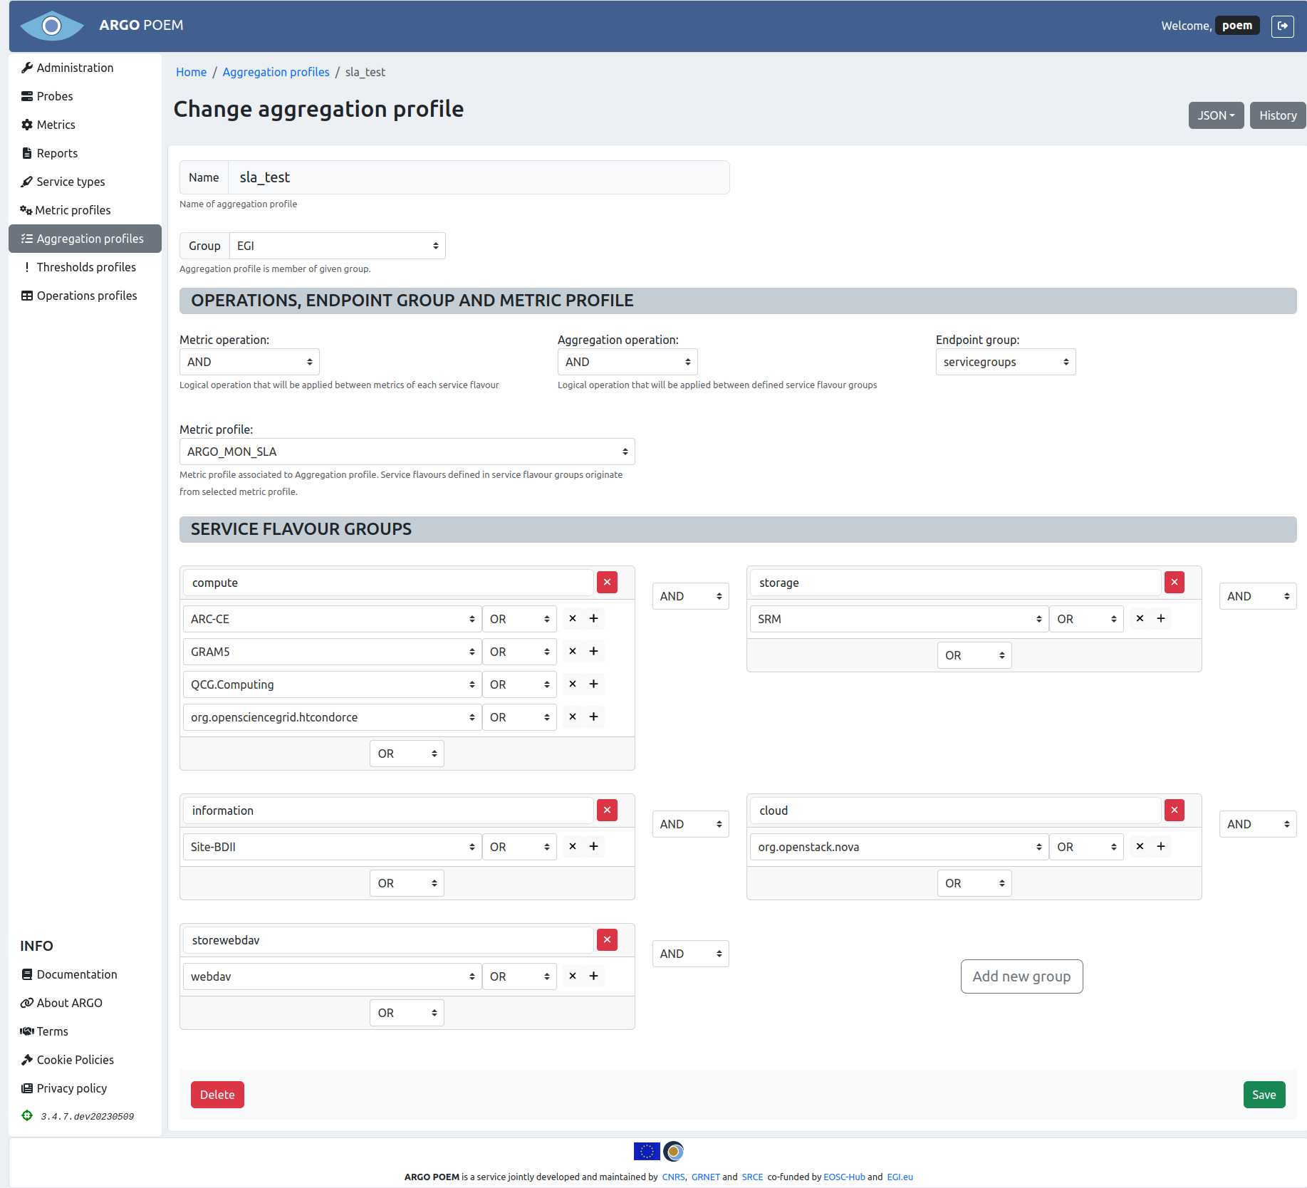Open Operations profiles via table icon
This screenshot has height=1188, width=1307.
tap(28, 295)
